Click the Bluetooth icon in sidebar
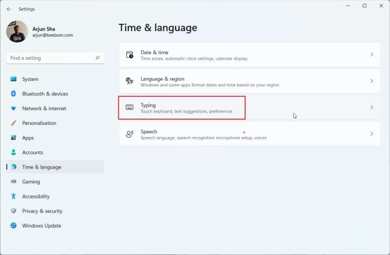 (x=13, y=94)
